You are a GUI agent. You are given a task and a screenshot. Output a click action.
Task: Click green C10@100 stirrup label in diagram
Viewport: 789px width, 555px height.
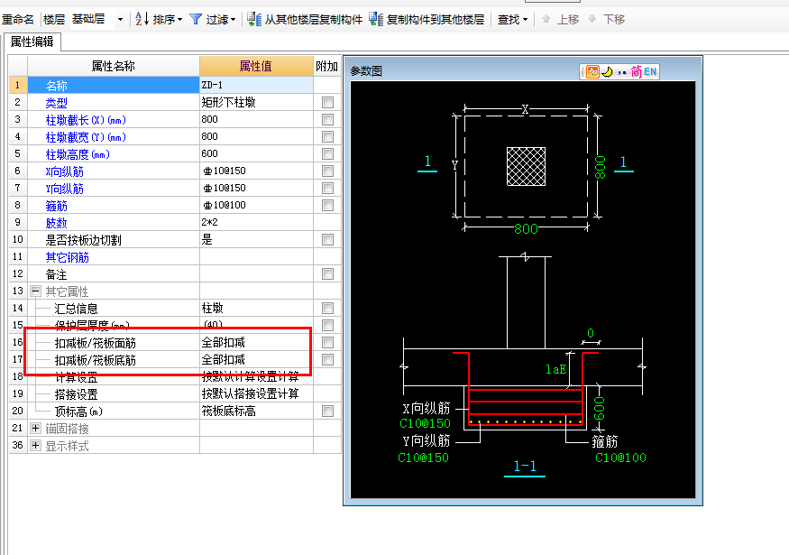[x=620, y=458]
